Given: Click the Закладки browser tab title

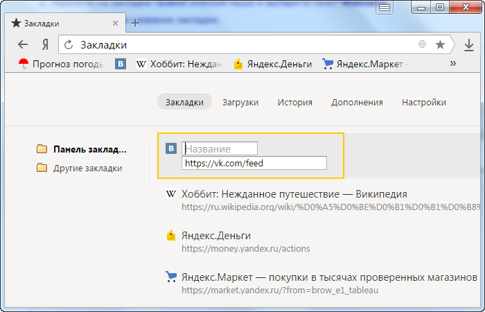Looking at the screenshot, I should pos(42,24).
